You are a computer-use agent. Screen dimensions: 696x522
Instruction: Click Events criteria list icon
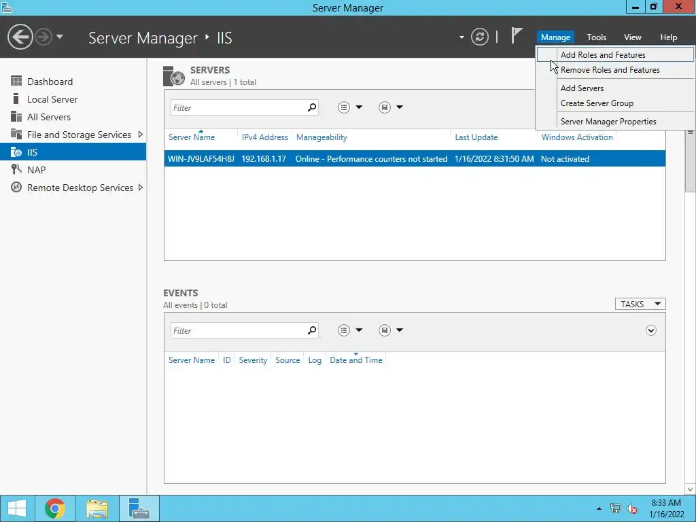343,330
